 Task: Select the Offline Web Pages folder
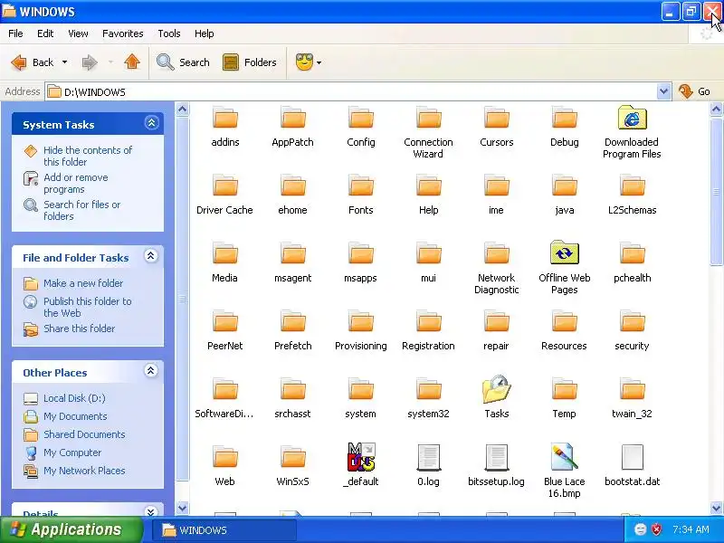click(564, 268)
